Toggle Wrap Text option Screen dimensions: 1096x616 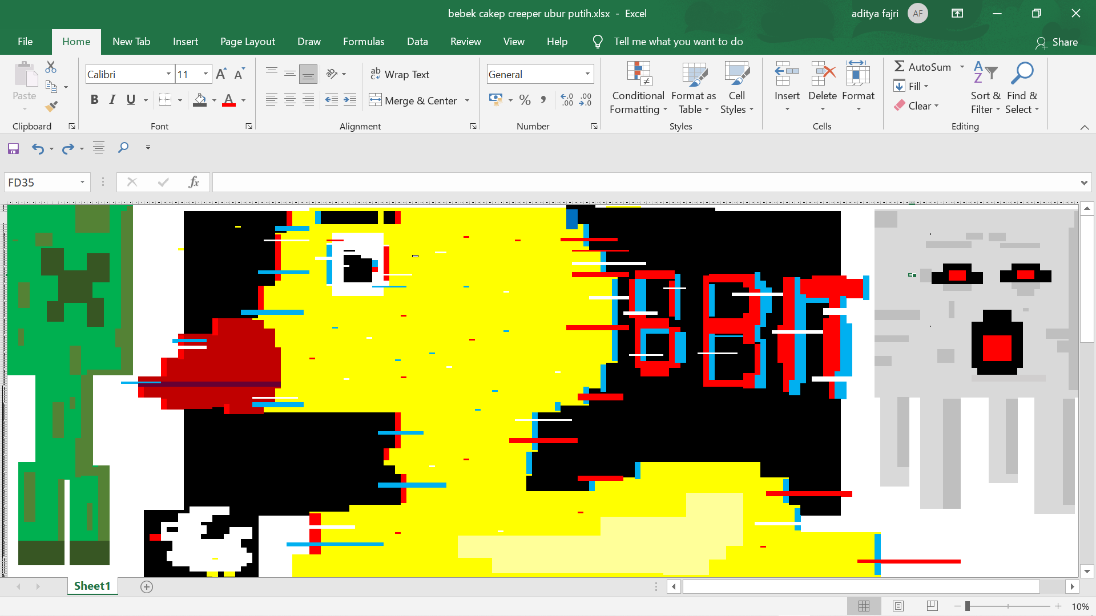point(400,74)
